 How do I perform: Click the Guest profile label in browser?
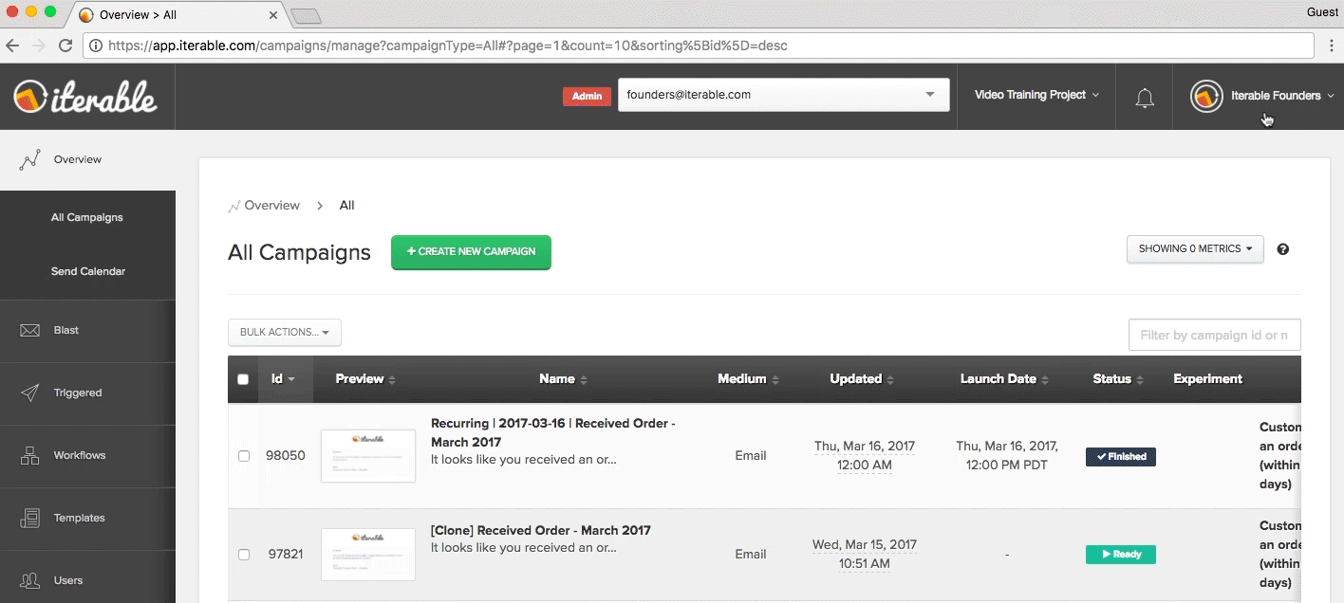[1322, 12]
